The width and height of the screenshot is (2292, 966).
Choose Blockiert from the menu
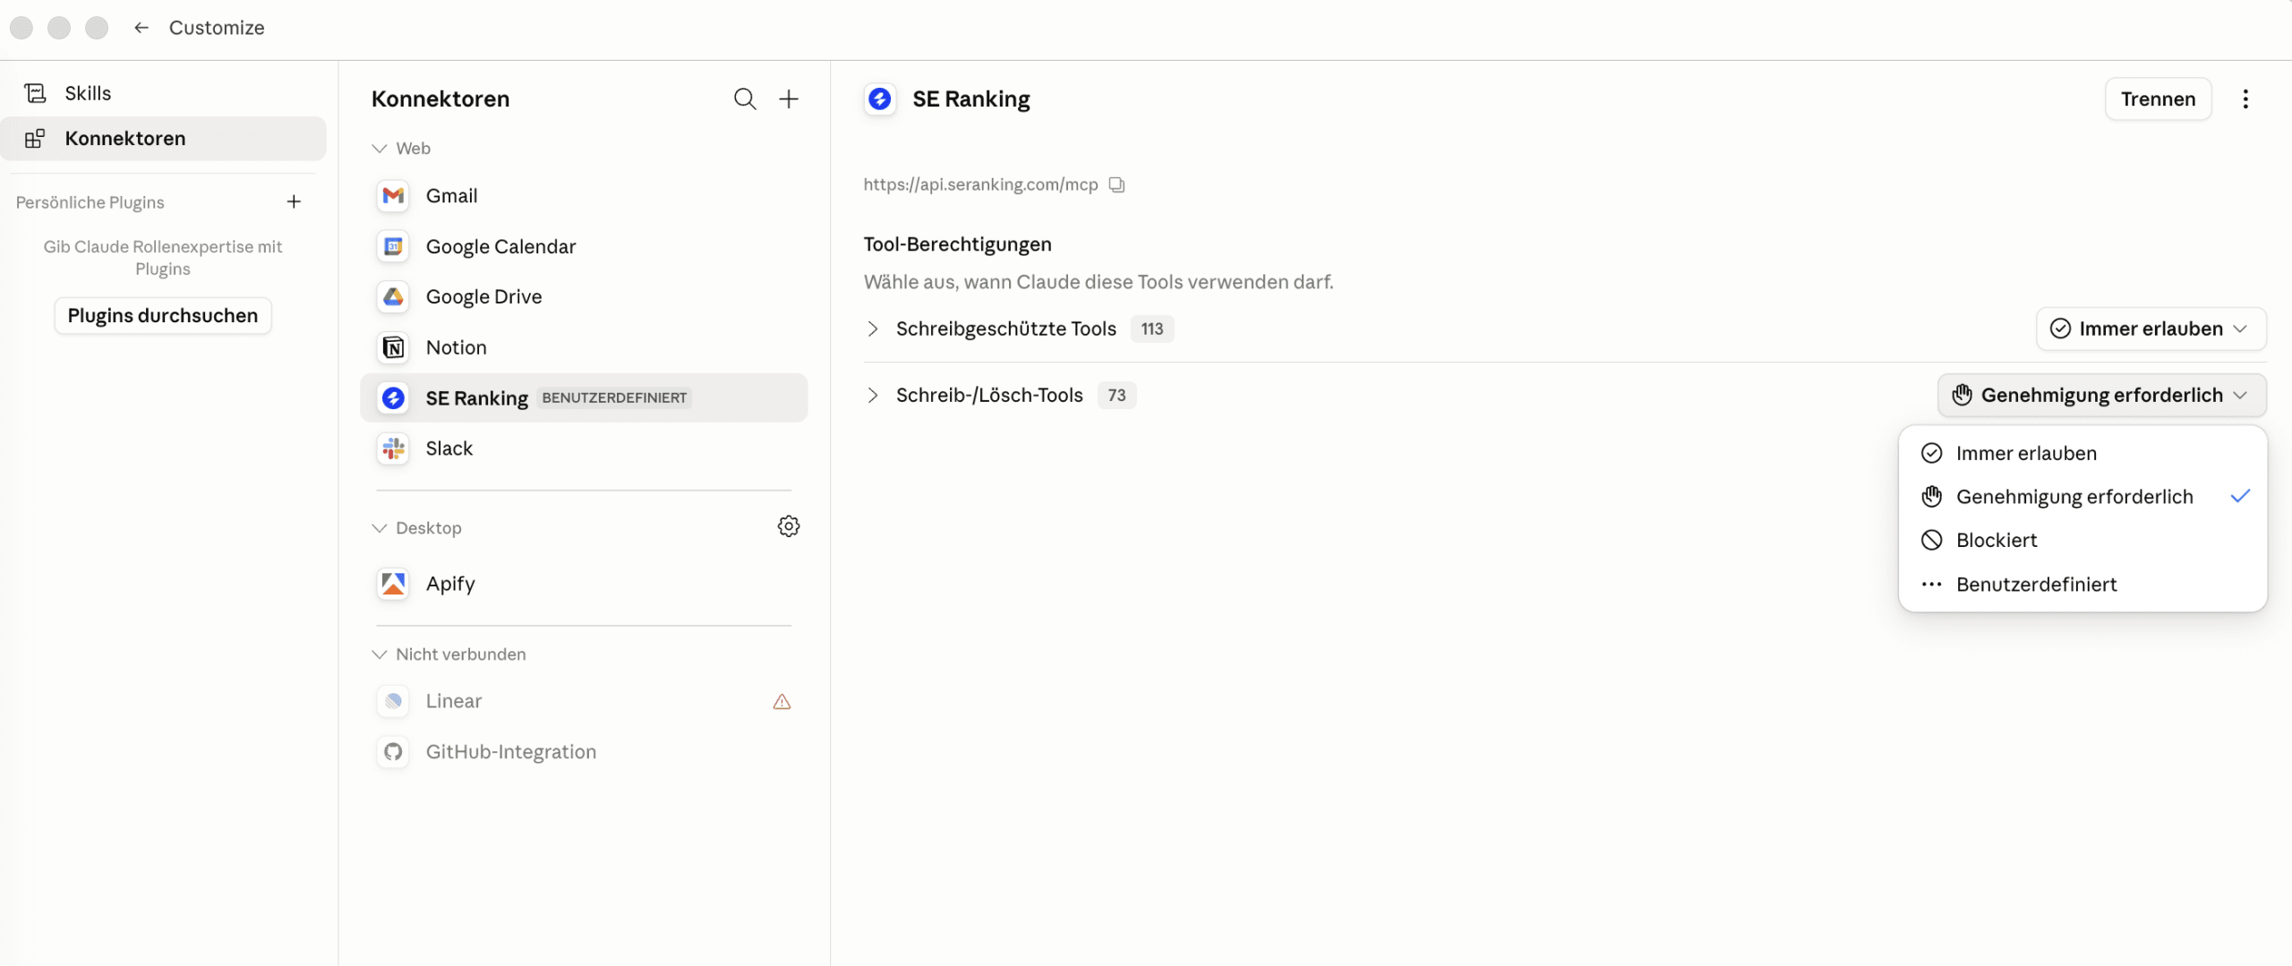tap(2082, 540)
